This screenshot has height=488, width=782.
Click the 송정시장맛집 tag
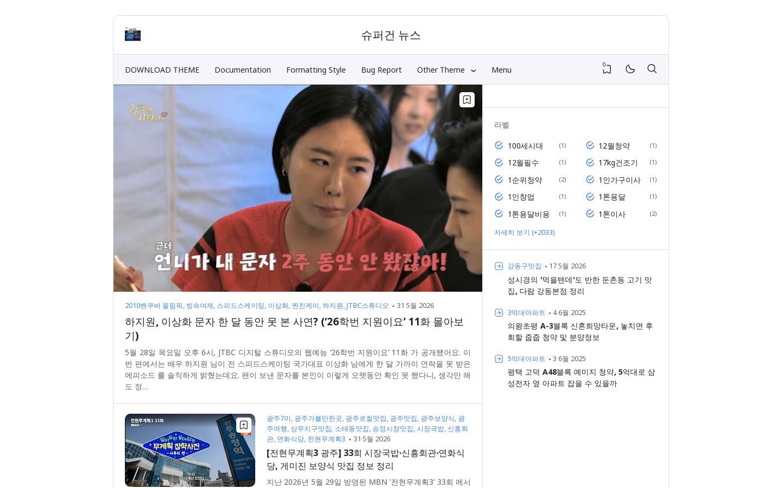tap(393, 429)
